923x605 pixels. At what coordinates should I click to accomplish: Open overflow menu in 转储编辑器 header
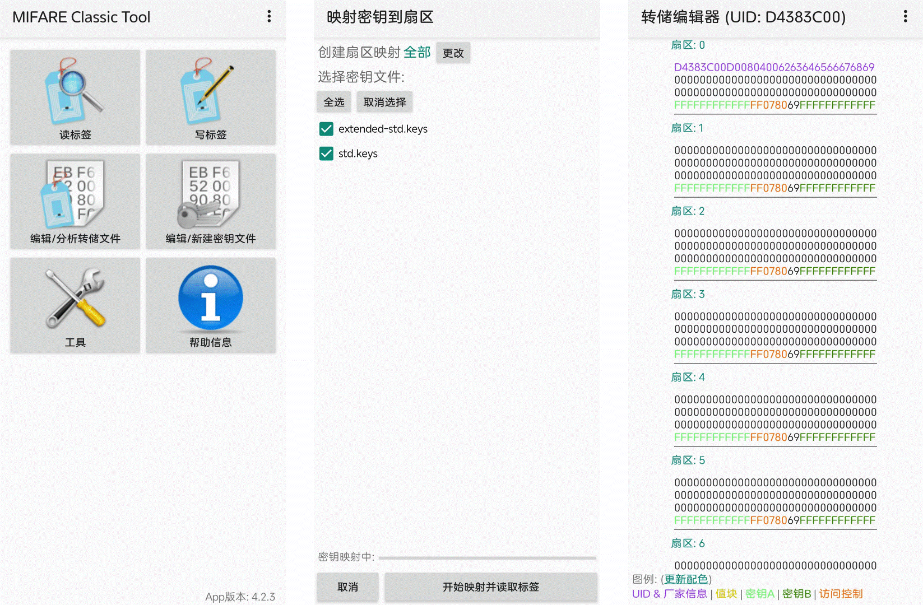[905, 17]
